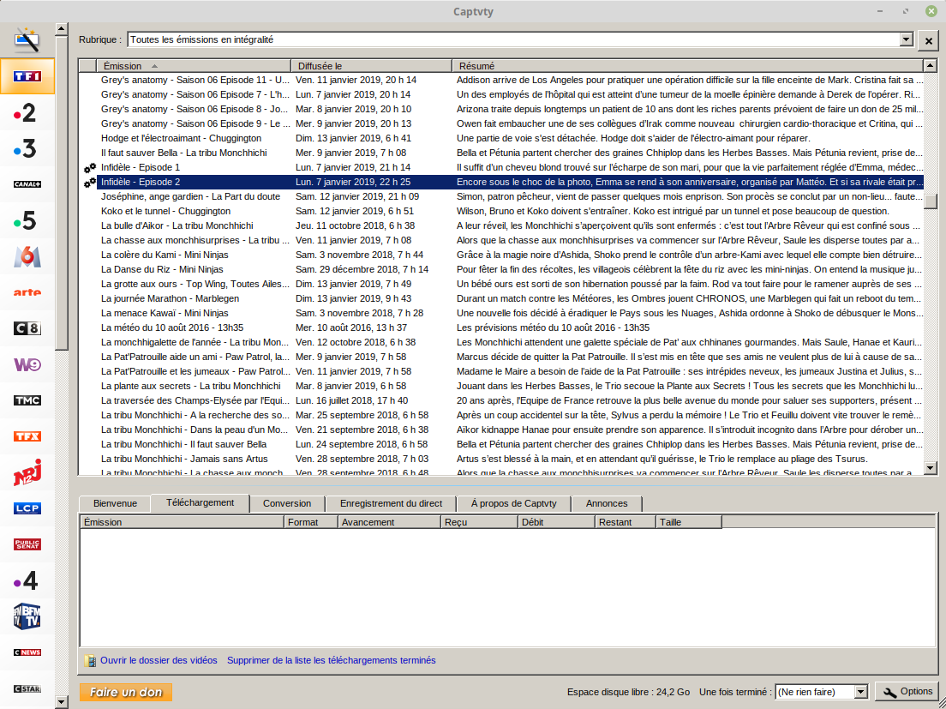Select the TF1 channel icon
Viewport: 946px width, 709px height.
[27, 76]
